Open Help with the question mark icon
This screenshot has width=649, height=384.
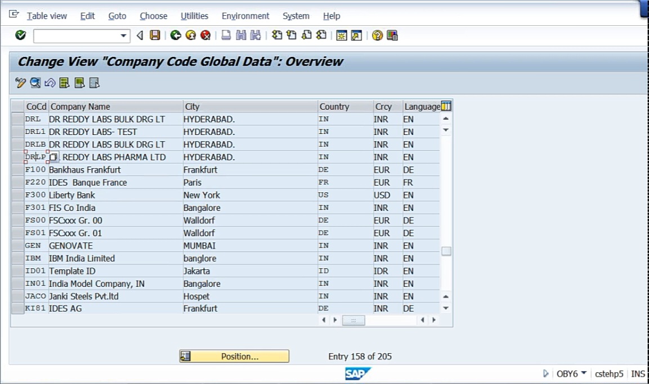pos(377,35)
